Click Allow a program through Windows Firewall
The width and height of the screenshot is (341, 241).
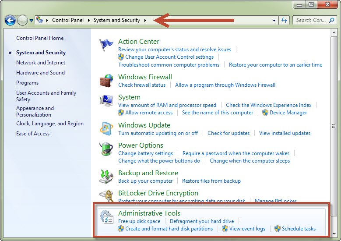click(x=225, y=85)
